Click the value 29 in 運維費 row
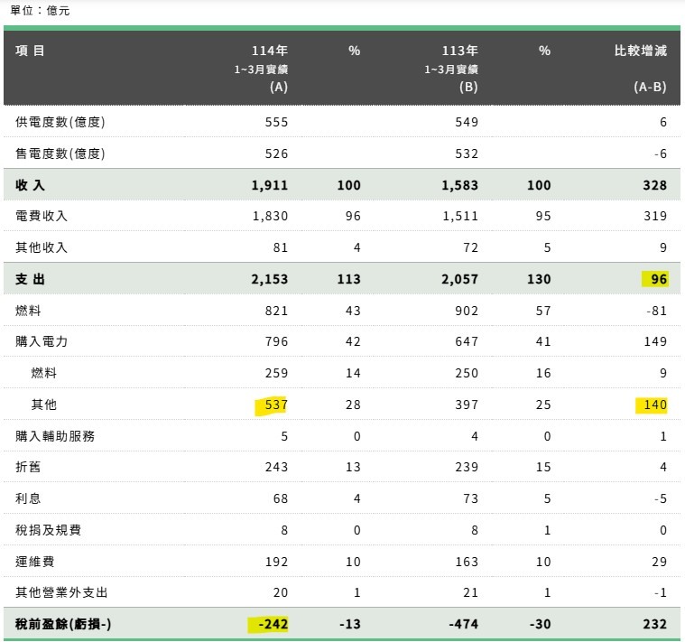Viewport: 685px width, 642px height. (659, 562)
